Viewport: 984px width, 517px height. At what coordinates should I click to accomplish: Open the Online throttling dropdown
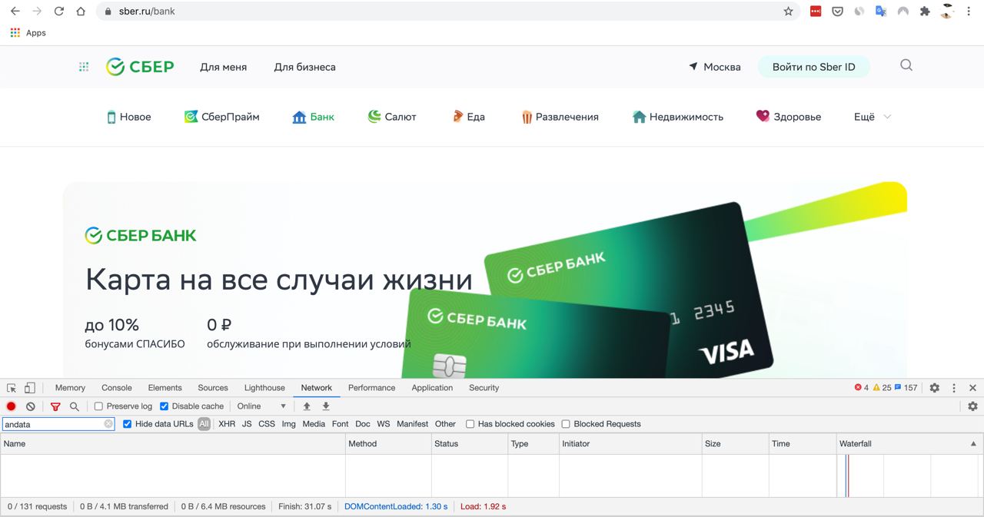point(261,406)
